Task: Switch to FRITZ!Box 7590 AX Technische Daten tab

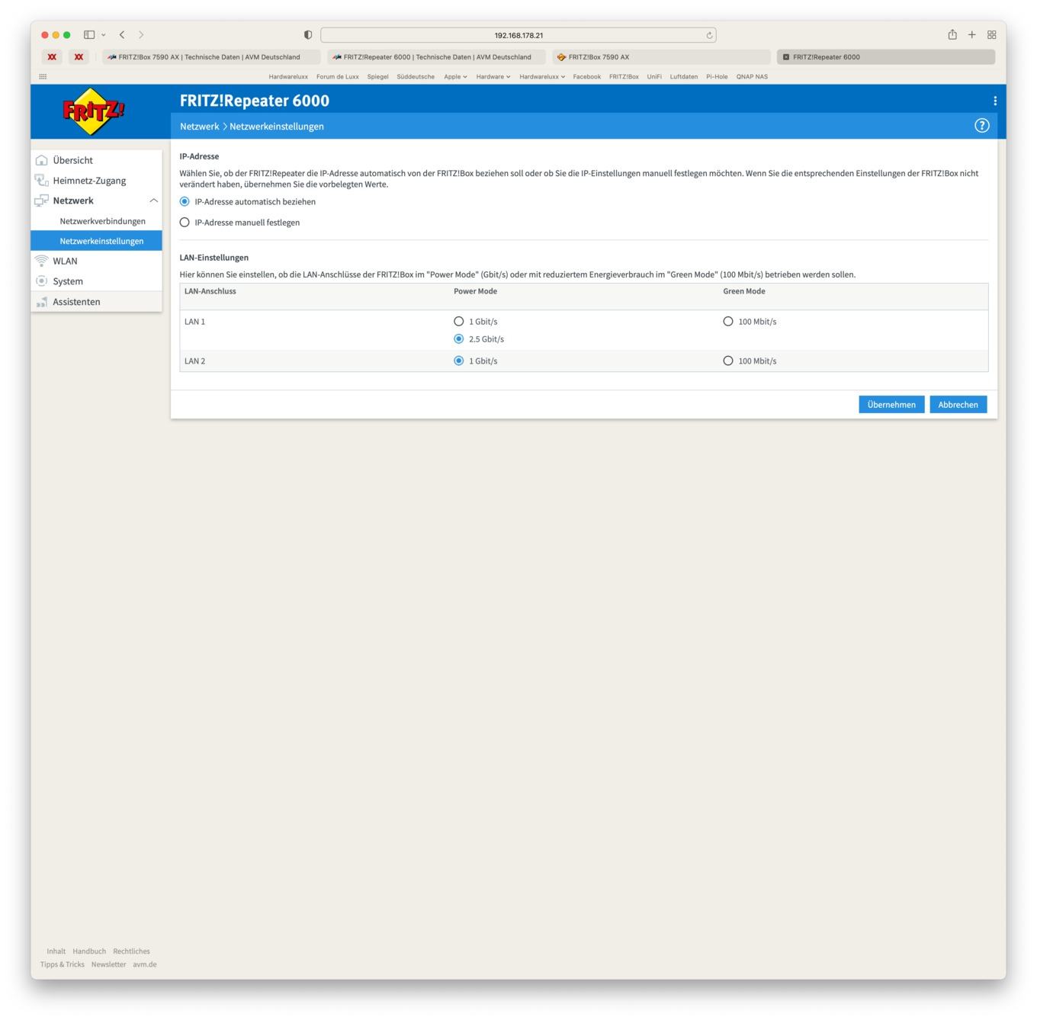Action: pos(211,57)
